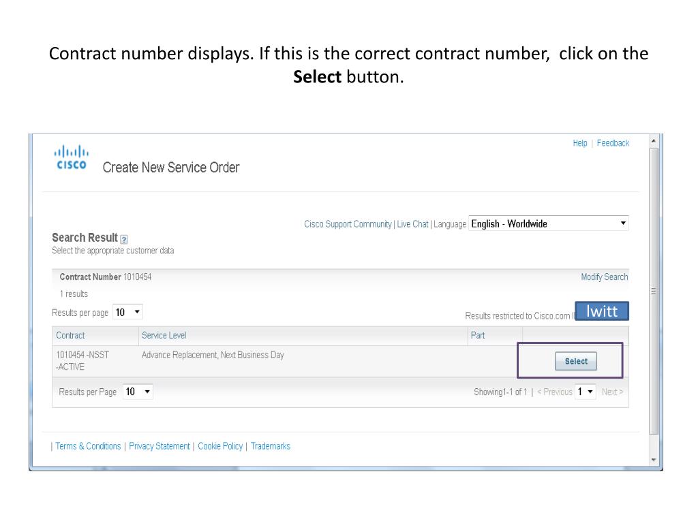698x523 pixels.
Task: Go to the Next results page
Action: point(612,392)
